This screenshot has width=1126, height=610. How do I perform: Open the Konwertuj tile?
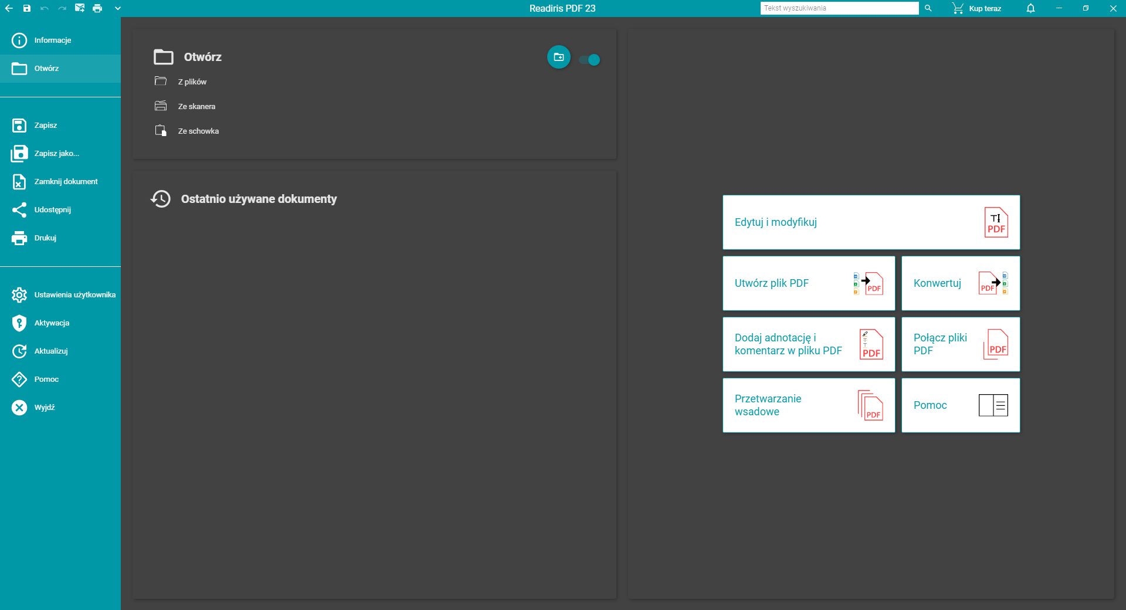[961, 283]
